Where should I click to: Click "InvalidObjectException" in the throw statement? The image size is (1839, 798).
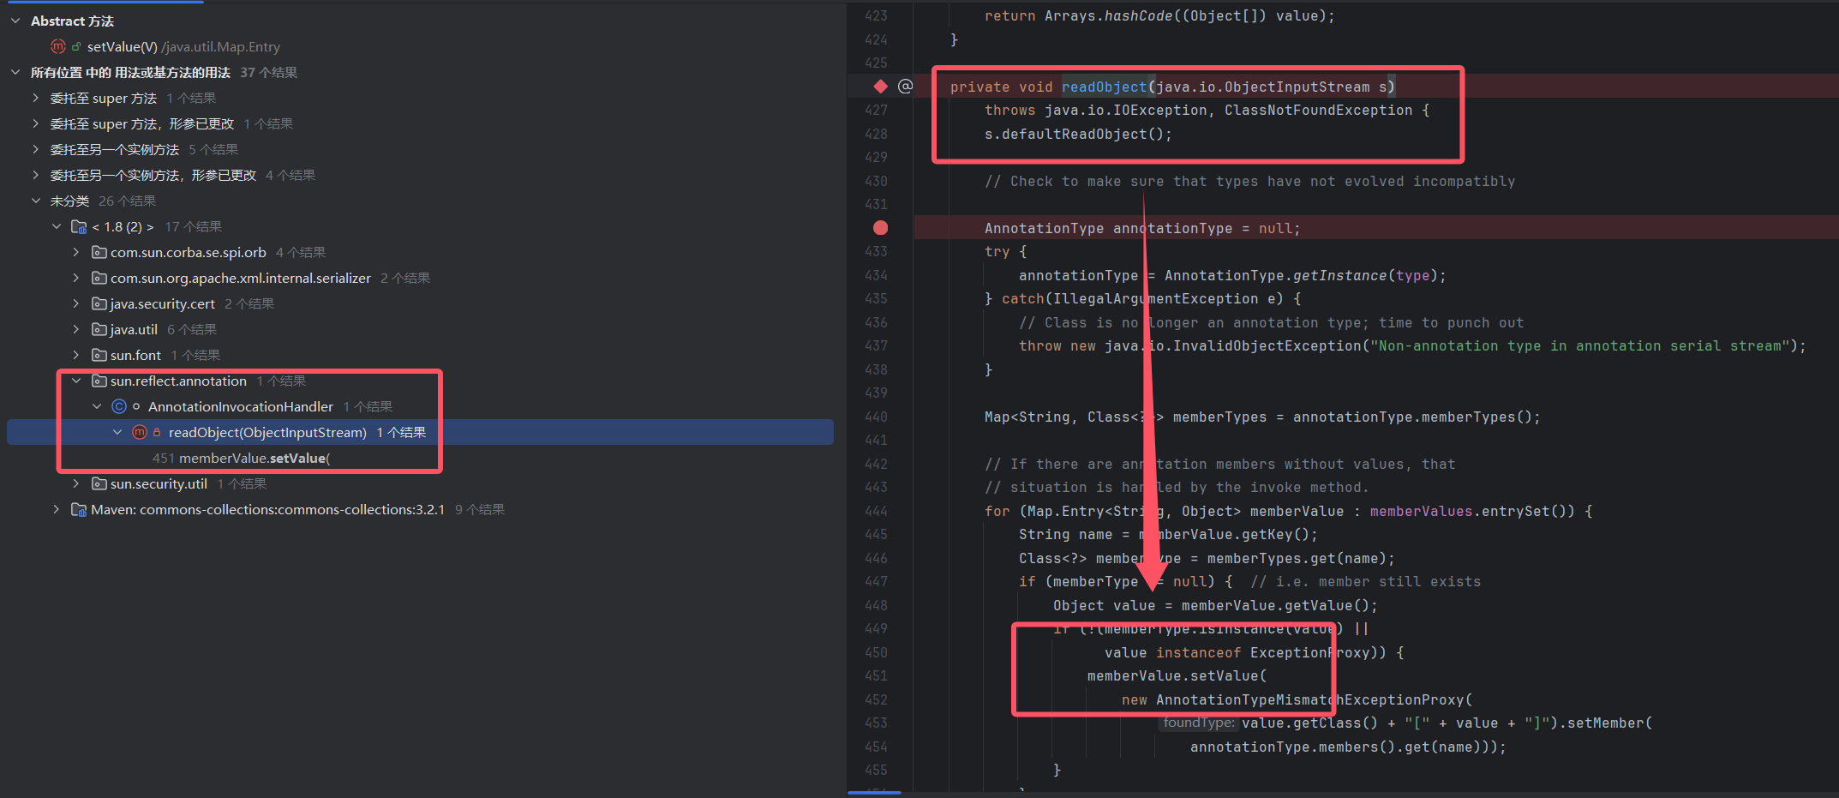(x=1267, y=345)
